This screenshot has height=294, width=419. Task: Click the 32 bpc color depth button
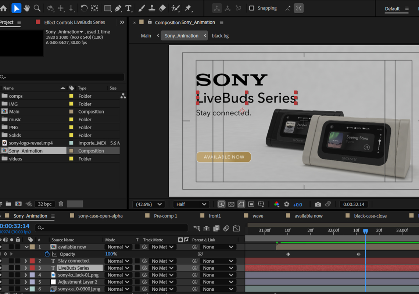click(x=45, y=204)
